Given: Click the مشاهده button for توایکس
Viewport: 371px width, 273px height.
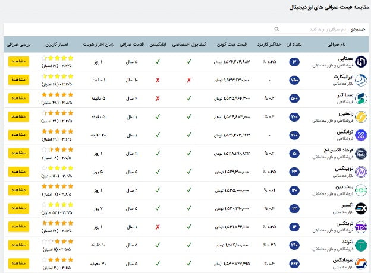Looking at the screenshot, I should click(x=18, y=135).
